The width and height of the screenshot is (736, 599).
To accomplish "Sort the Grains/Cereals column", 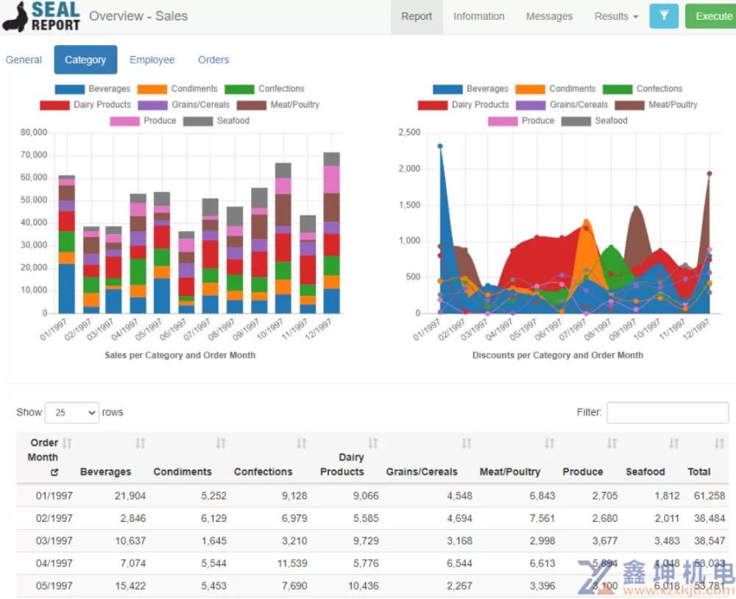I will pos(466,443).
